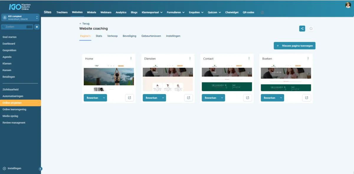Screen dimensions: 354x174
Task: Switch to the Stats tab
Action: pos(99,36)
